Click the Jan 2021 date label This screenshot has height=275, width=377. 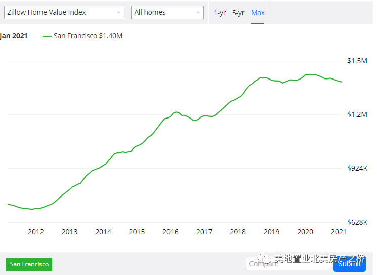point(14,36)
